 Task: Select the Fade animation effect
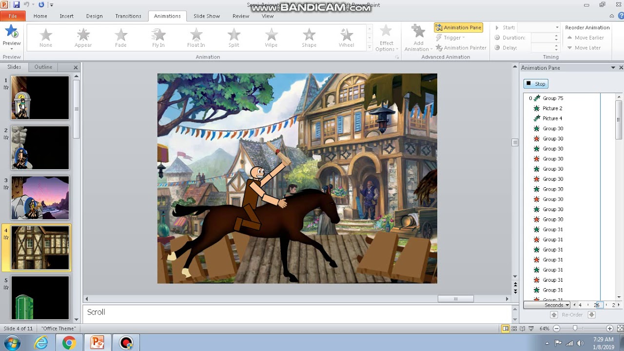pyautogui.click(x=121, y=38)
